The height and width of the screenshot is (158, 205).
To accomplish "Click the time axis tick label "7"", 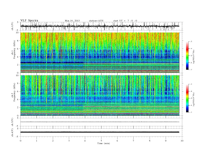I will (134, 141).
